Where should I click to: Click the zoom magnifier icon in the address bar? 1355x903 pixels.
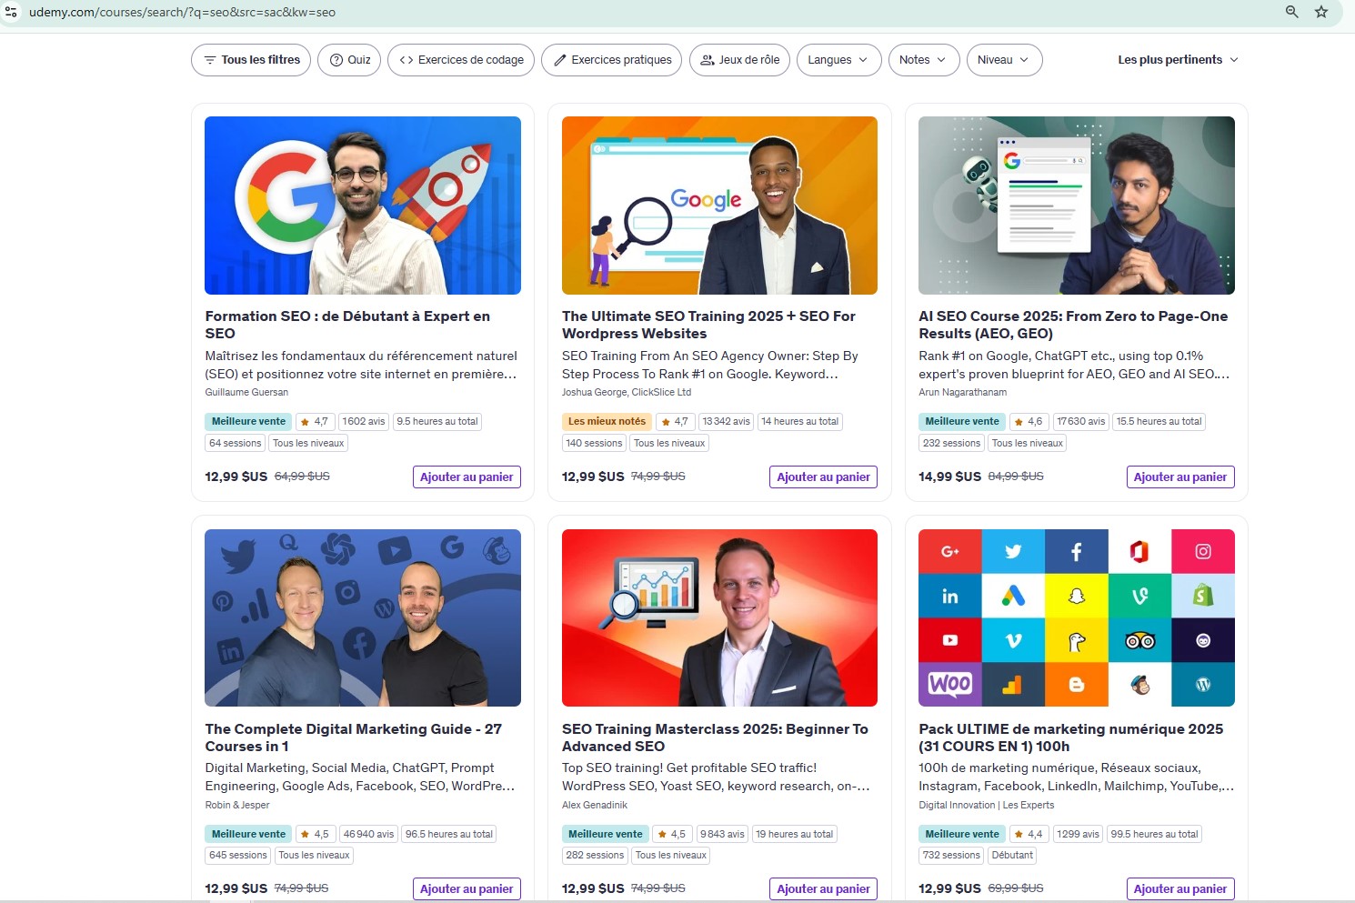click(x=1291, y=12)
